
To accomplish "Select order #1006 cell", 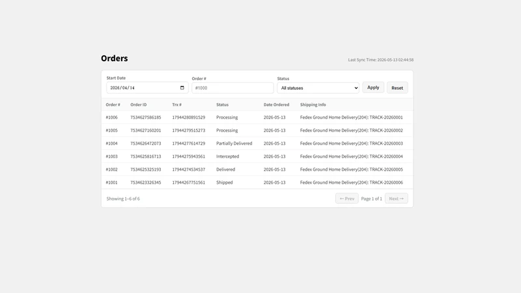I will [111, 117].
